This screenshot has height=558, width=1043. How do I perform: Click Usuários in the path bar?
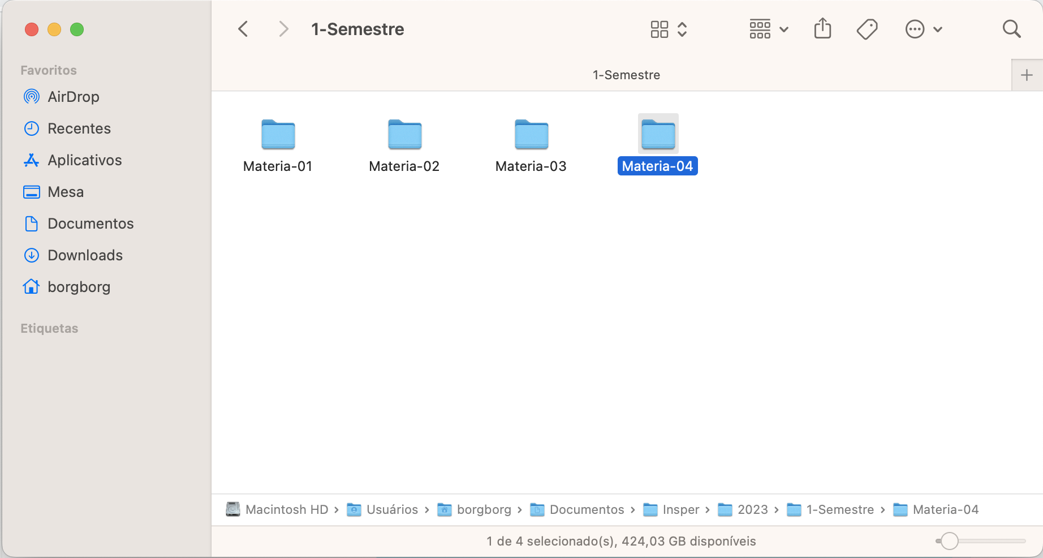point(382,509)
